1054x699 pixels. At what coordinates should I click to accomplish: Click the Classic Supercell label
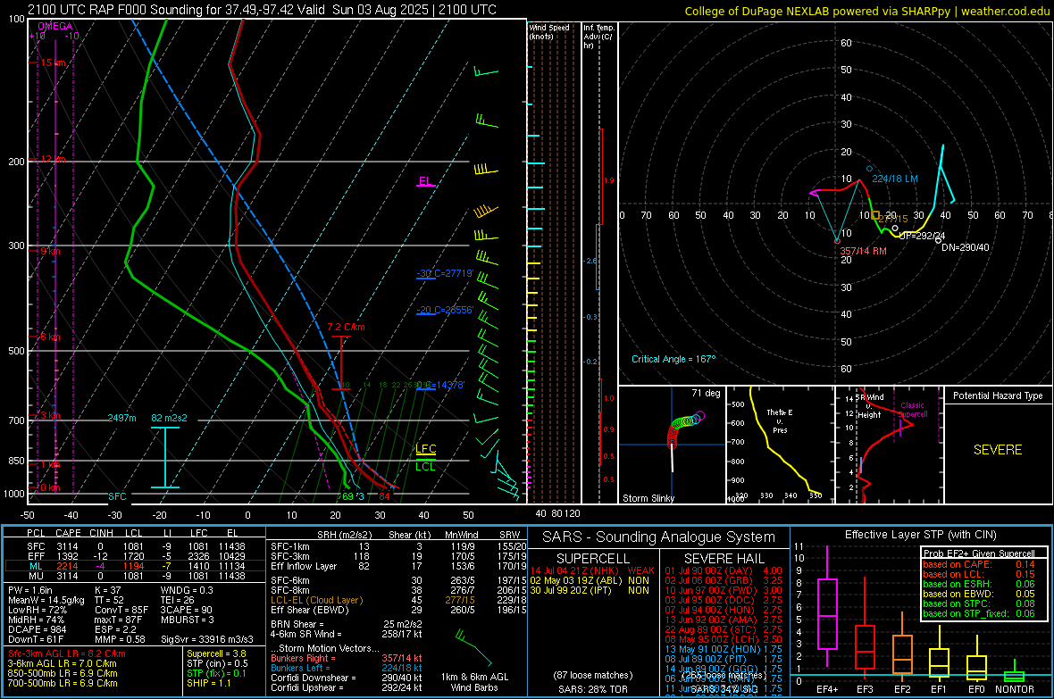pos(913,410)
